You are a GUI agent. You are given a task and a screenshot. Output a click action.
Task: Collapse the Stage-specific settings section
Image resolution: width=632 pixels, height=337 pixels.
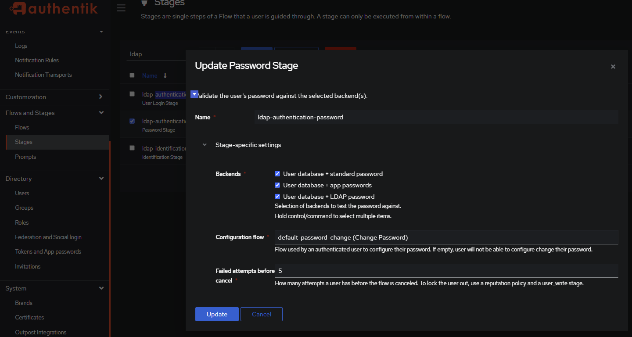click(204, 144)
